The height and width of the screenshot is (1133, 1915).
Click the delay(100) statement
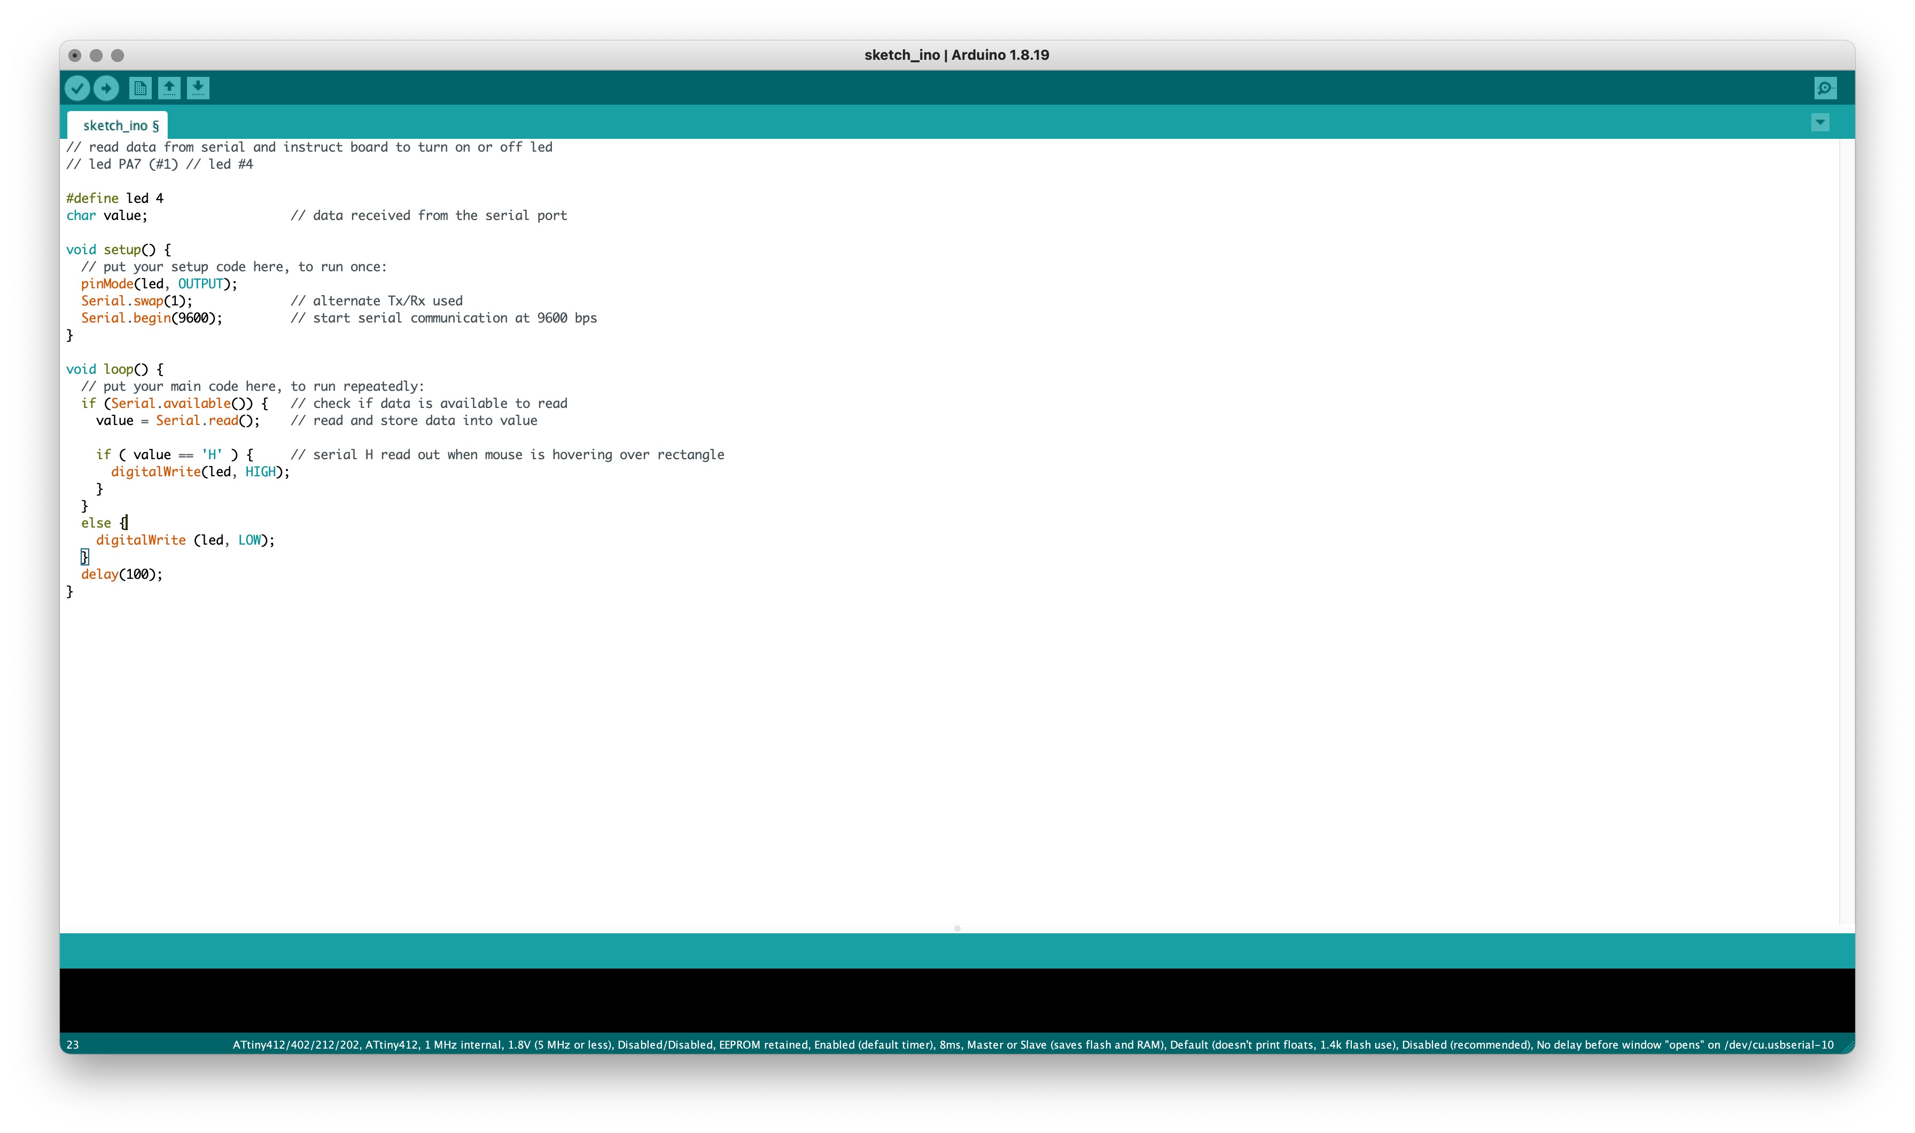(121, 574)
